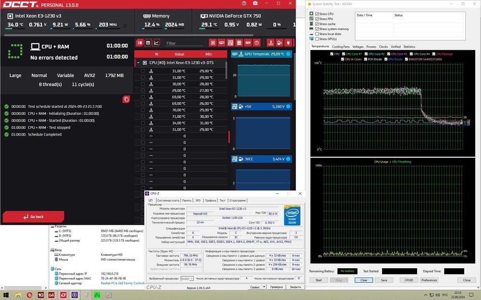
Task: Click OCCT sensor table vertical scrollbar
Action: 227,70
